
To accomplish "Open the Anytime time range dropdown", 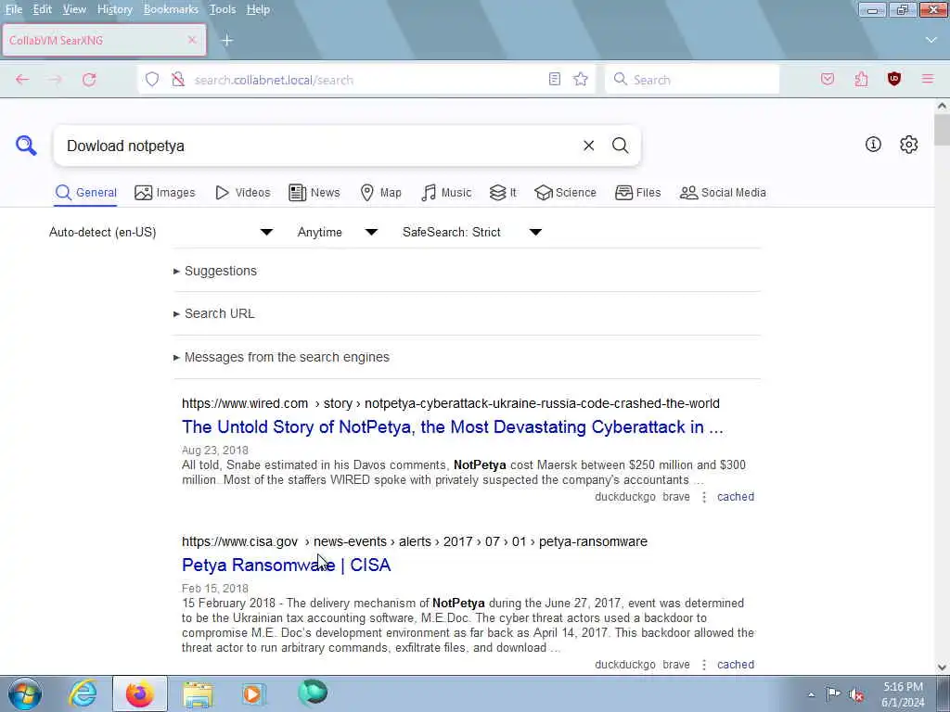I will click(338, 232).
